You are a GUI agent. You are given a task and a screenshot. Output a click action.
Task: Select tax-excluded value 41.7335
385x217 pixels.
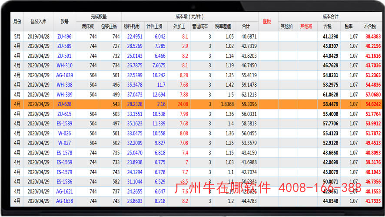tap(373, 201)
